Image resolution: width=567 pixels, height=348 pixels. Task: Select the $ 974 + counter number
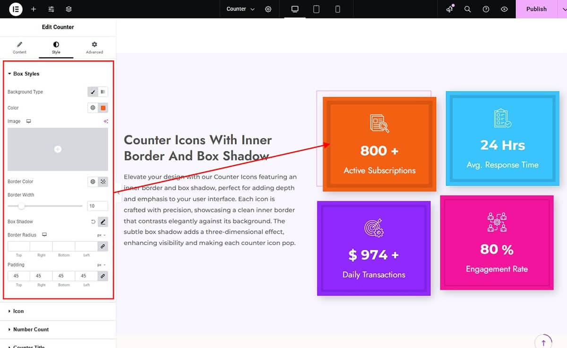(374, 255)
